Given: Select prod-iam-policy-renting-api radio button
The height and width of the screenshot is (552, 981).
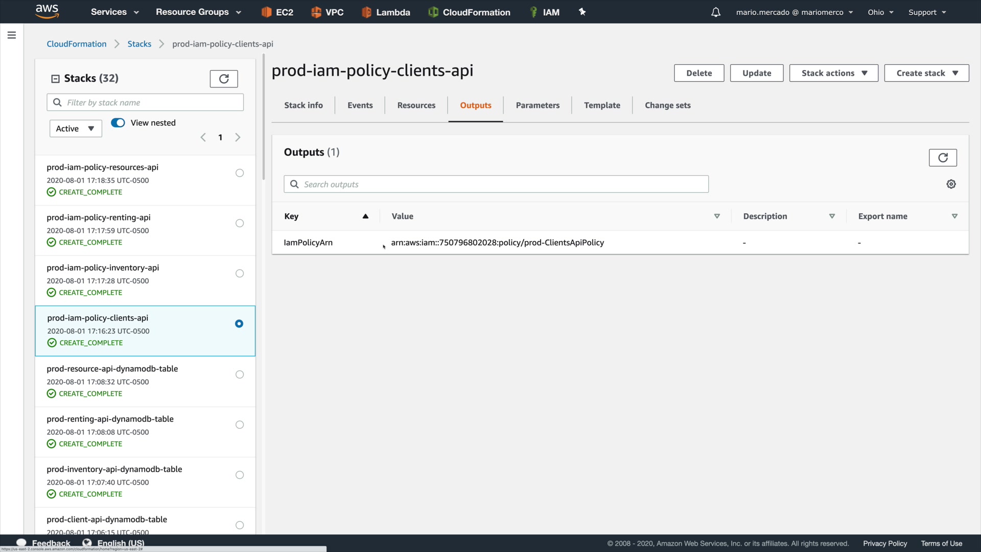Looking at the screenshot, I should (240, 223).
